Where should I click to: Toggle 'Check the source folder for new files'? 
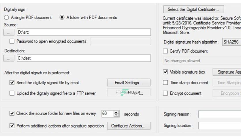coord(12,113)
